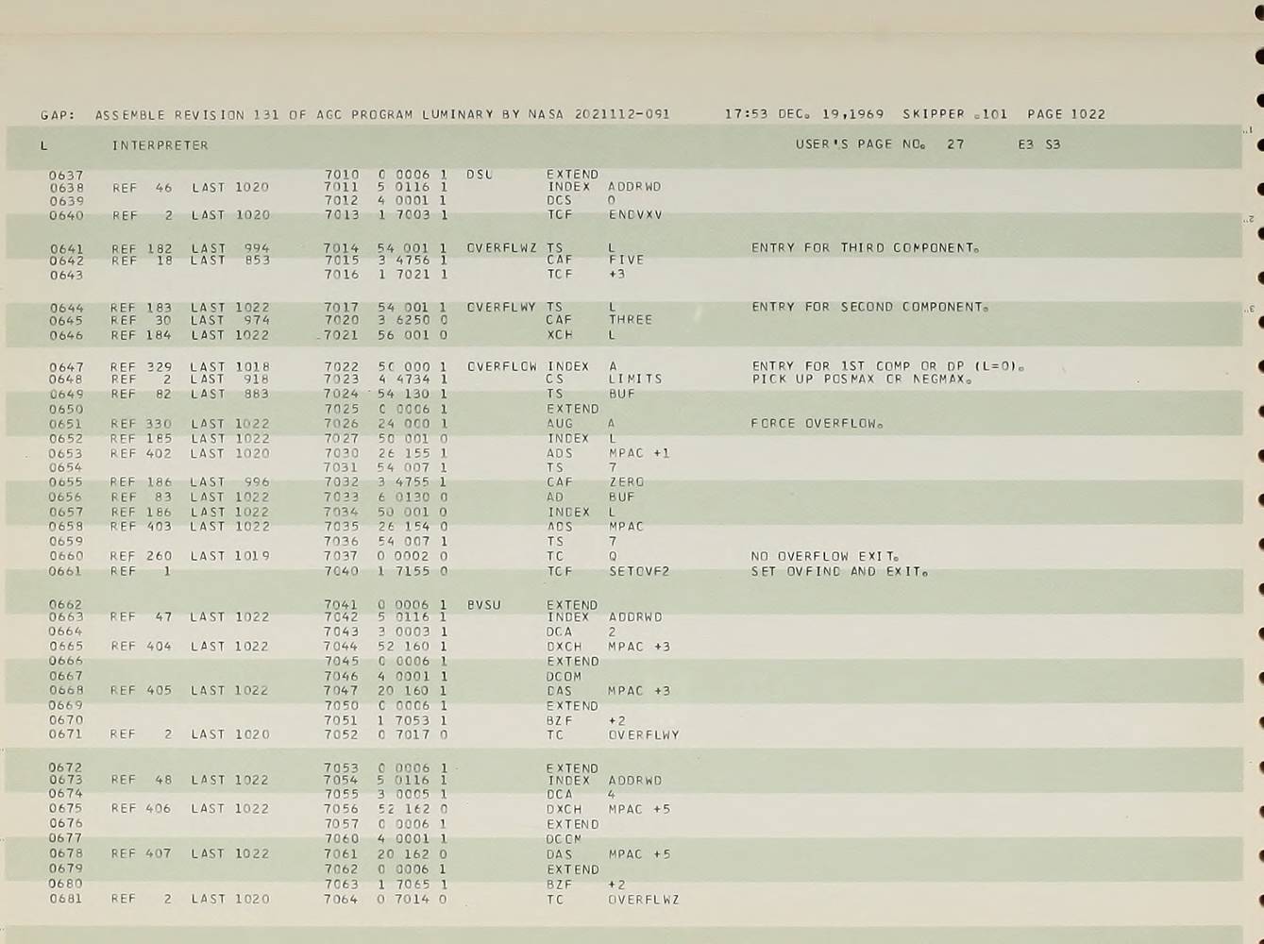Click operand ZERO on line 0655
Image resolution: width=1264 pixels, height=944 pixels.
coord(627,482)
